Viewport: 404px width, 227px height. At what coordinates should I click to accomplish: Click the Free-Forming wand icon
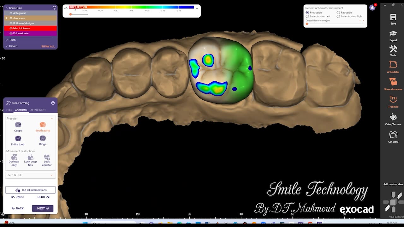(x=8, y=103)
